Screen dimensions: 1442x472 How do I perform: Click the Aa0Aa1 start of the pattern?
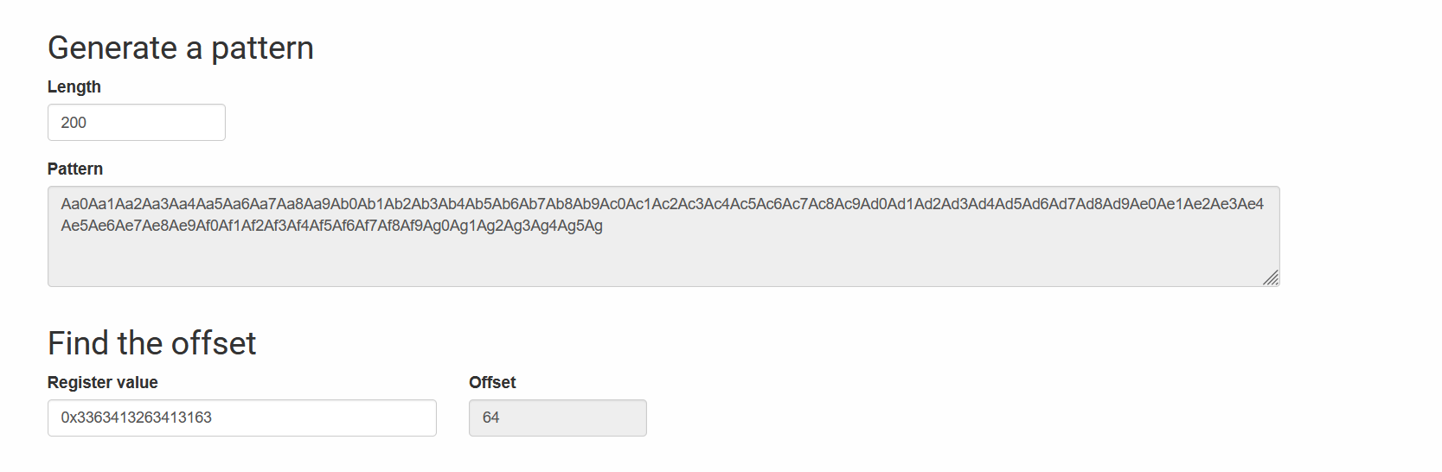click(84, 204)
